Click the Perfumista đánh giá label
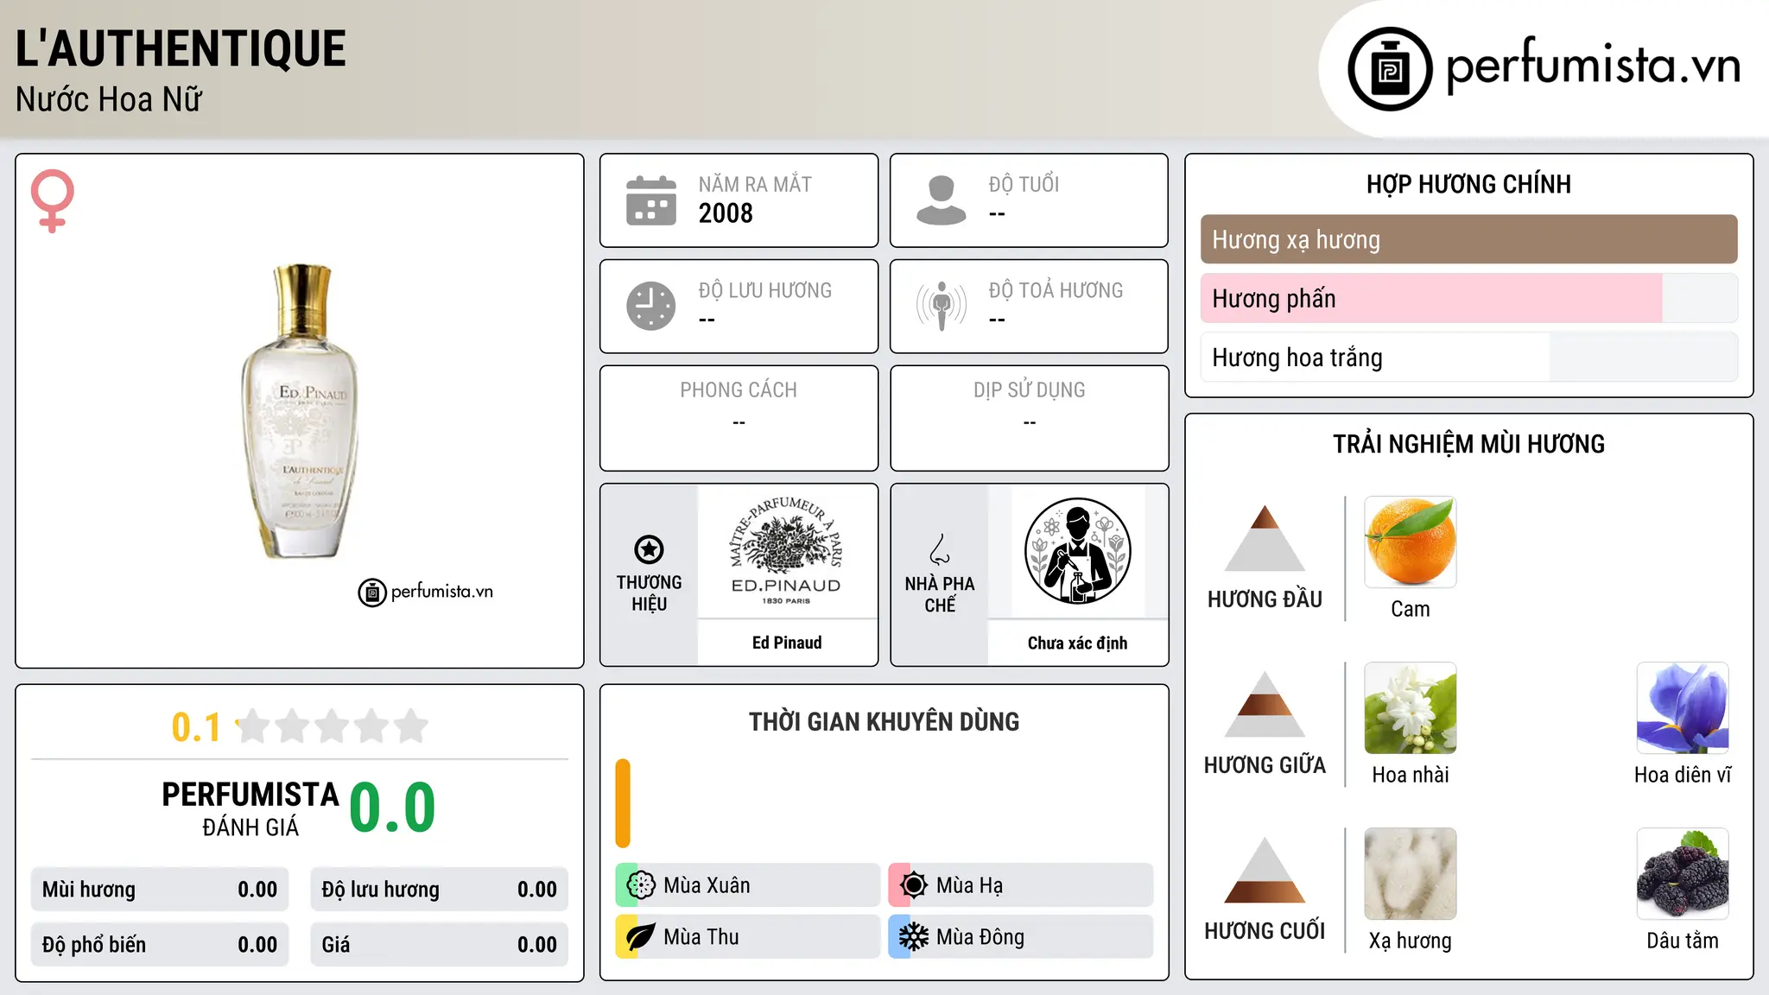This screenshot has width=1769, height=995. 250,808
